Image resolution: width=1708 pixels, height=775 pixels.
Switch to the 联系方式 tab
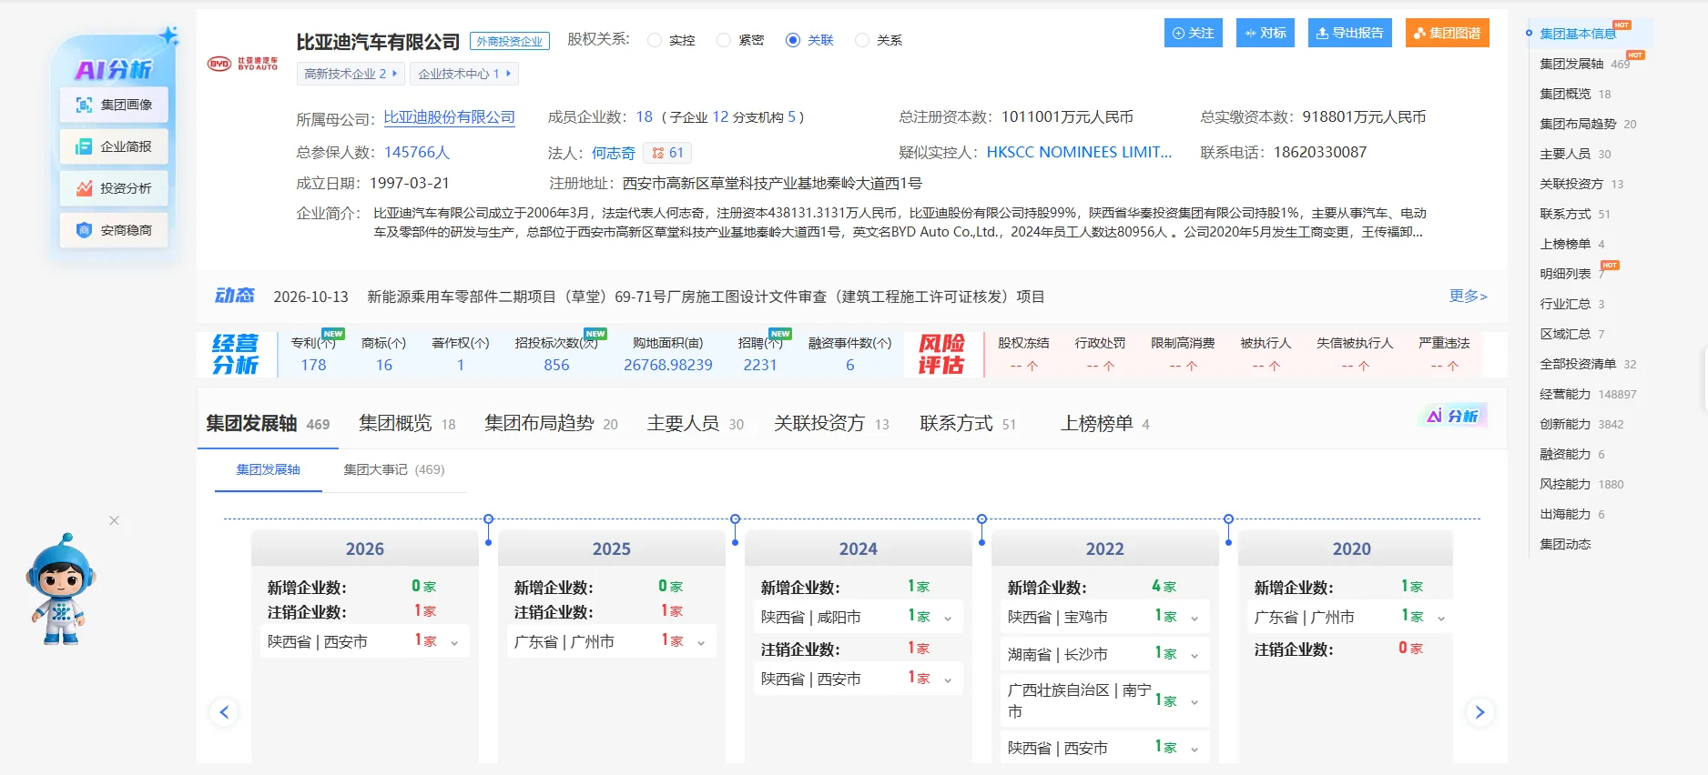968,424
